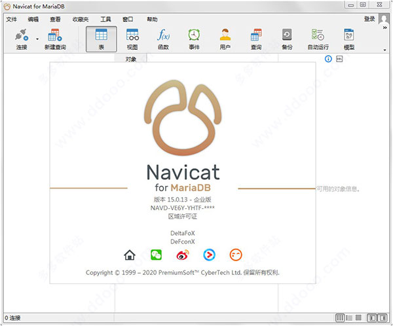This screenshot has height=326, width=393.
Task: Click the DDL panel icon
Action: click(339, 59)
